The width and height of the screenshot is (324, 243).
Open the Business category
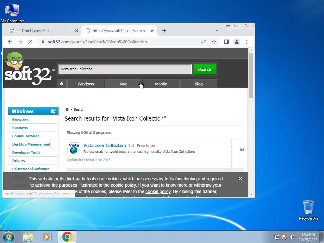20,128
